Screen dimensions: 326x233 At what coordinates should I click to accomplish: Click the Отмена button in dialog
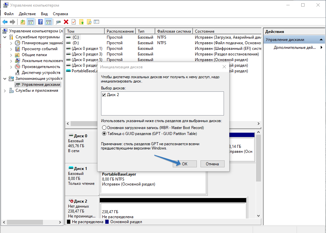[212, 164]
